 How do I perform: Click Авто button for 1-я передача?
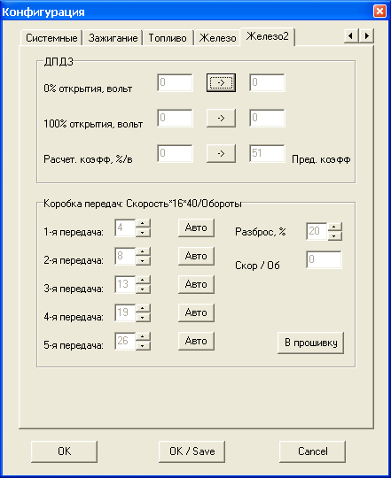tap(196, 227)
